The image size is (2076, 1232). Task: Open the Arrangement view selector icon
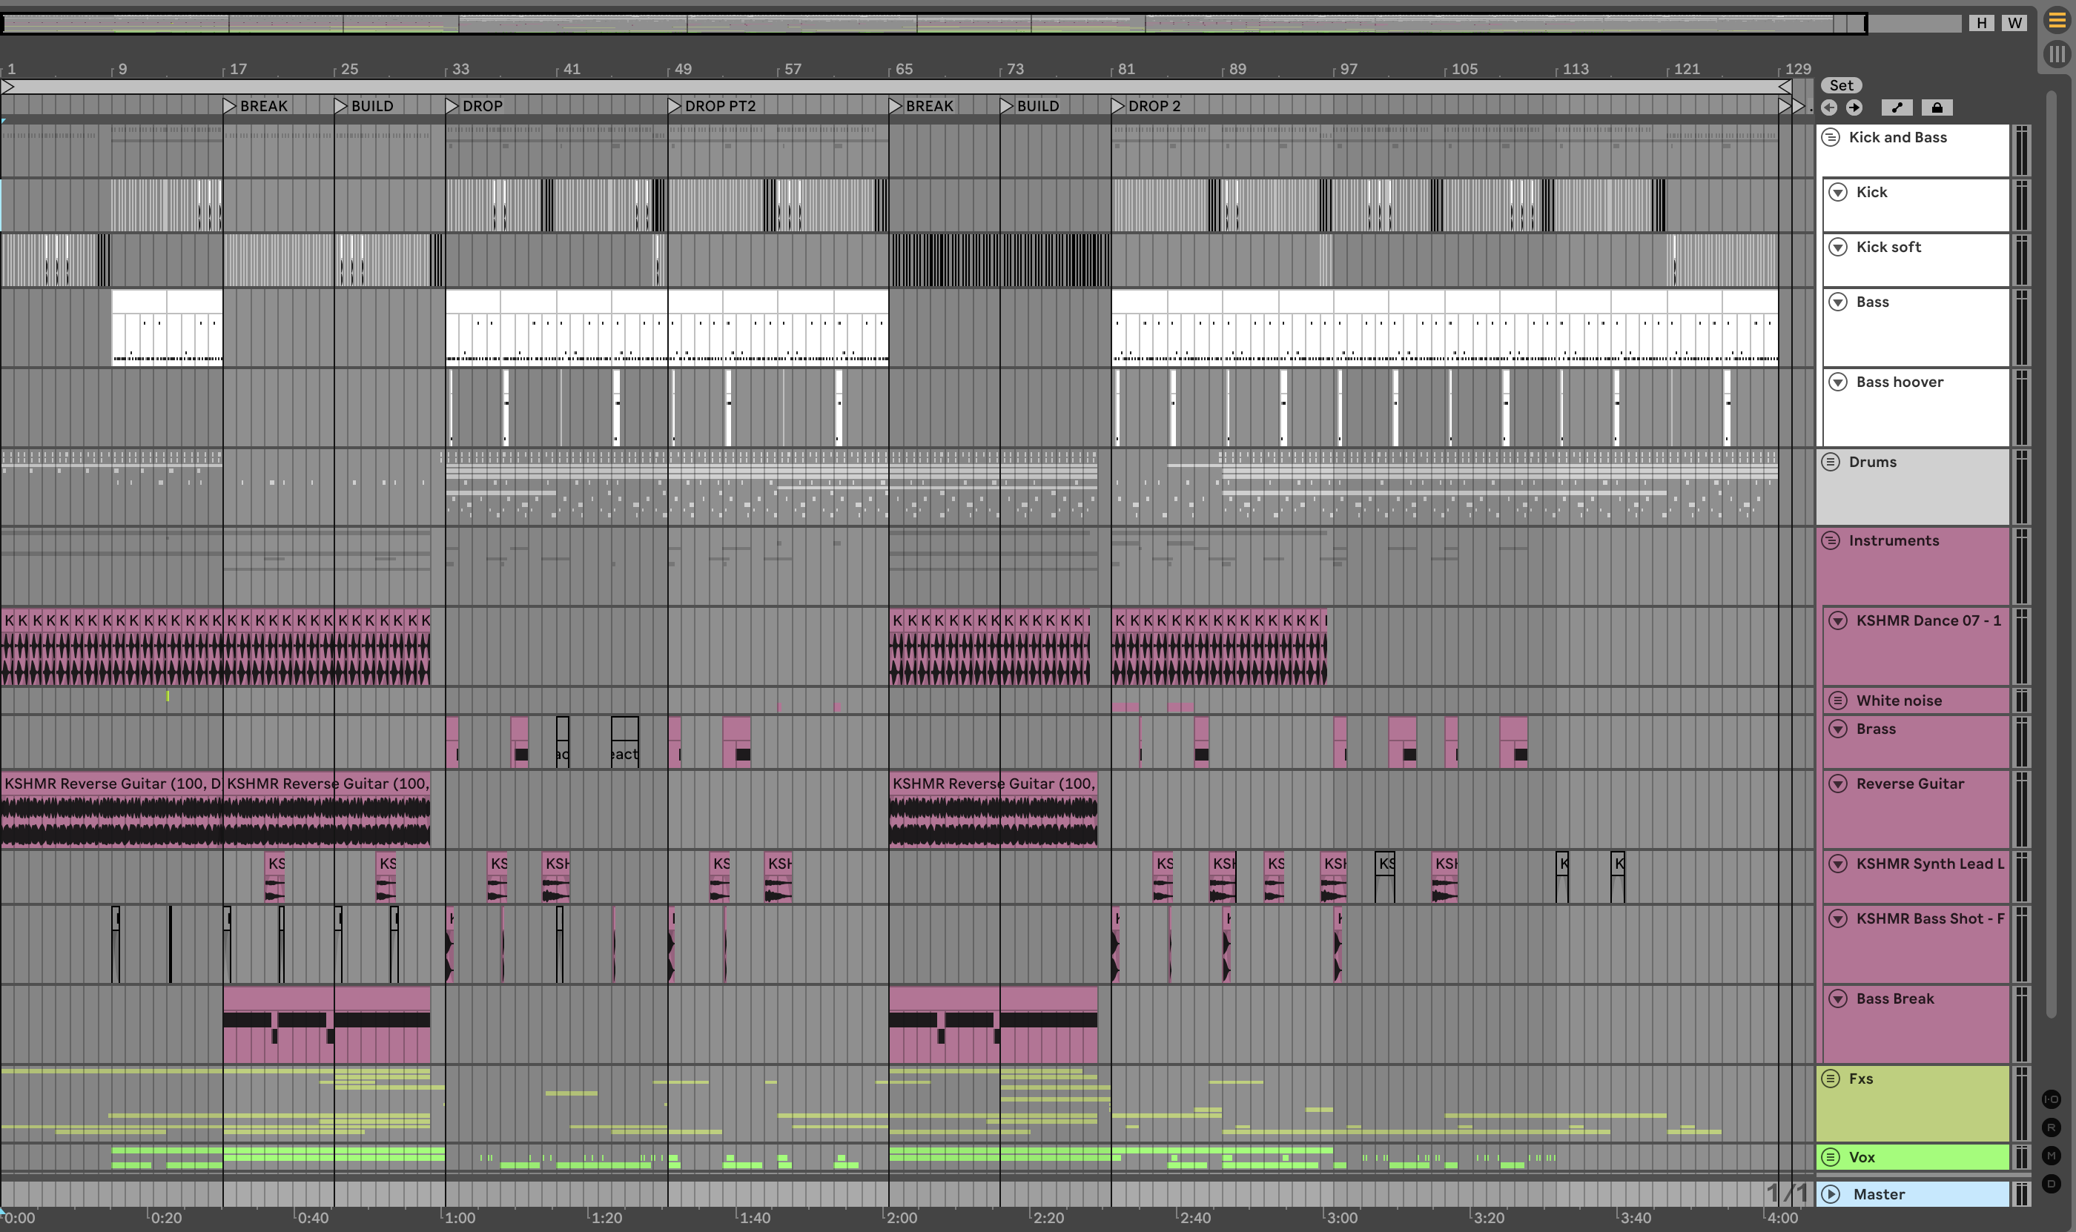pos(2056,20)
